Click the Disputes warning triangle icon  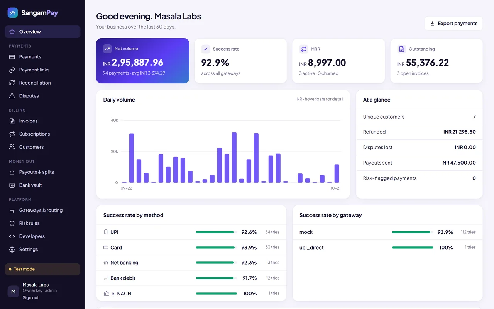(12, 96)
